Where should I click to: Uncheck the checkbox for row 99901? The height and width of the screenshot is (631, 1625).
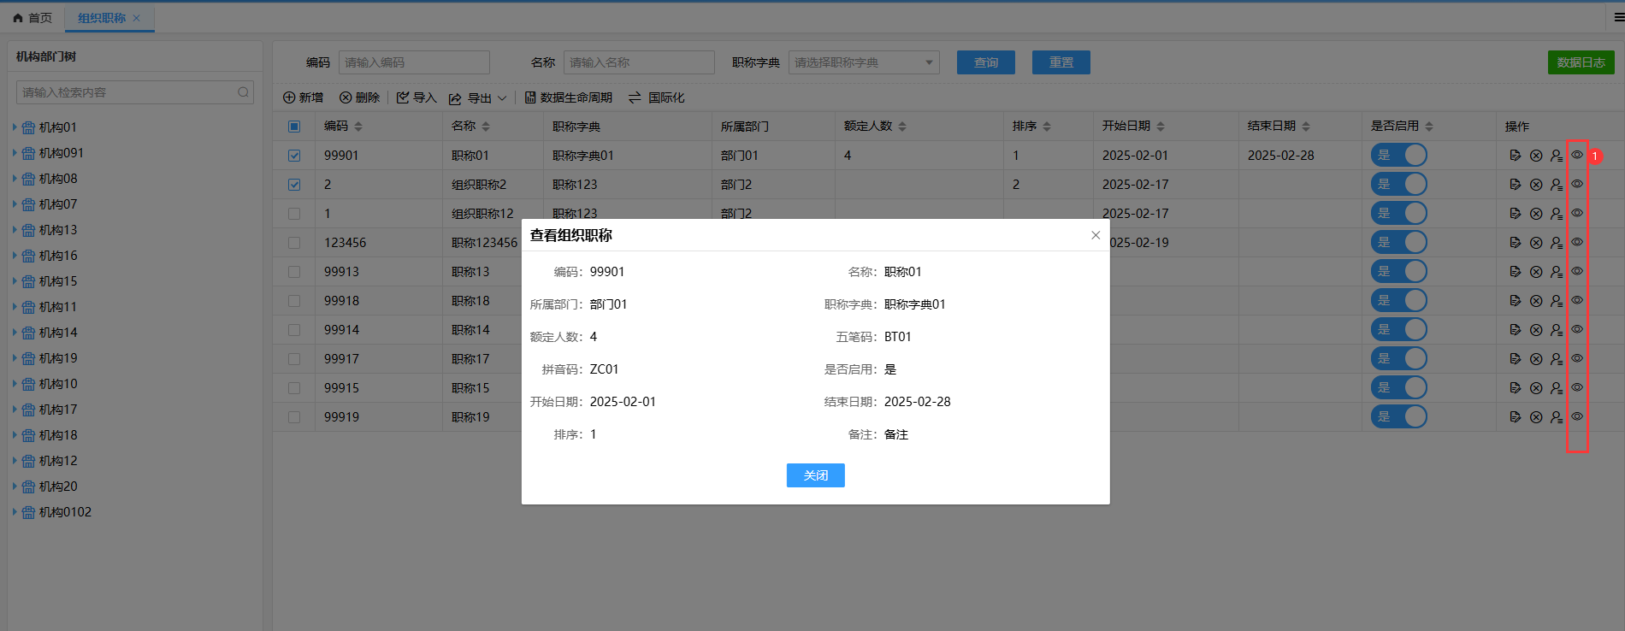(x=294, y=156)
